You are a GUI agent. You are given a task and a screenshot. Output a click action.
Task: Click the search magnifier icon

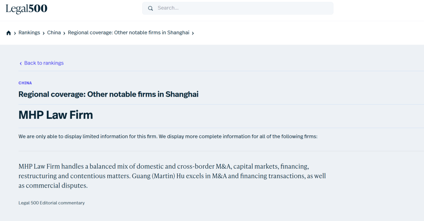150,8
